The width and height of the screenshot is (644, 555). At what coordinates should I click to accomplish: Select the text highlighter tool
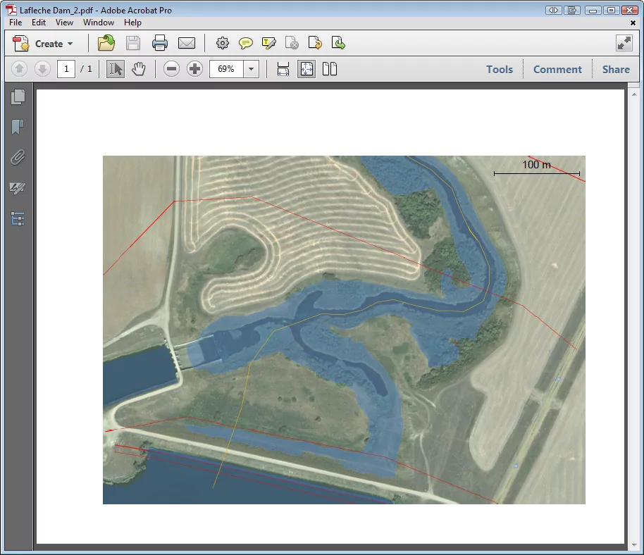(268, 43)
